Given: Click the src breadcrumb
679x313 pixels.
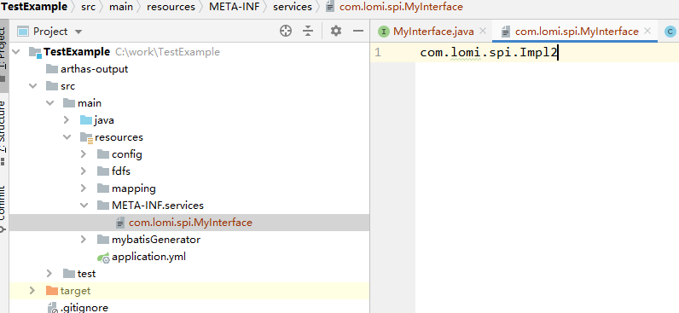Looking at the screenshot, I should coord(89,7).
